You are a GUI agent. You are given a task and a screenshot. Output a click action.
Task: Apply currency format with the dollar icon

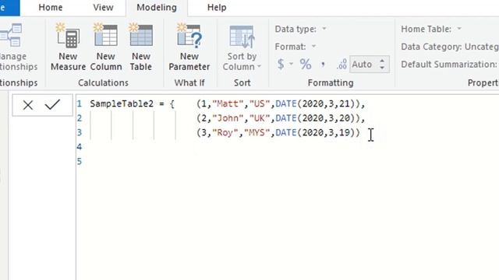click(x=281, y=65)
